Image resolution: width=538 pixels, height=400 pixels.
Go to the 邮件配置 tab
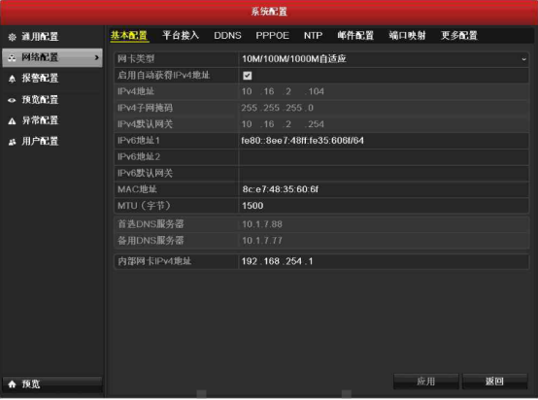point(355,35)
